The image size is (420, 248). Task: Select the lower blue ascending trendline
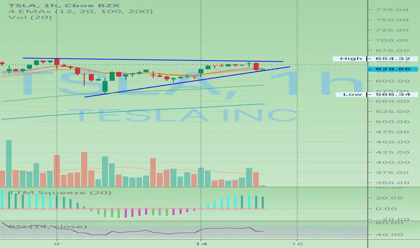187,82
